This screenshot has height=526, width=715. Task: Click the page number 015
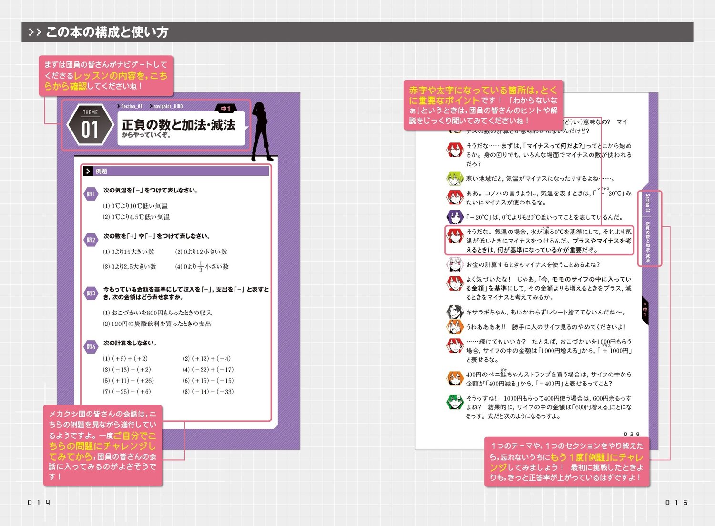(x=676, y=502)
